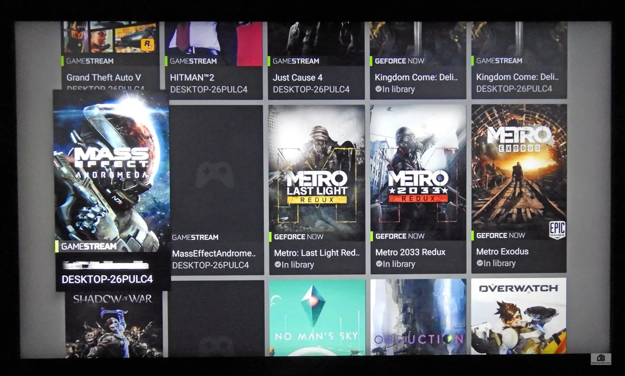Click the In library checkmark under Metro 2033 Redux
Image resolution: width=625 pixels, height=376 pixels.
pos(378,264)
